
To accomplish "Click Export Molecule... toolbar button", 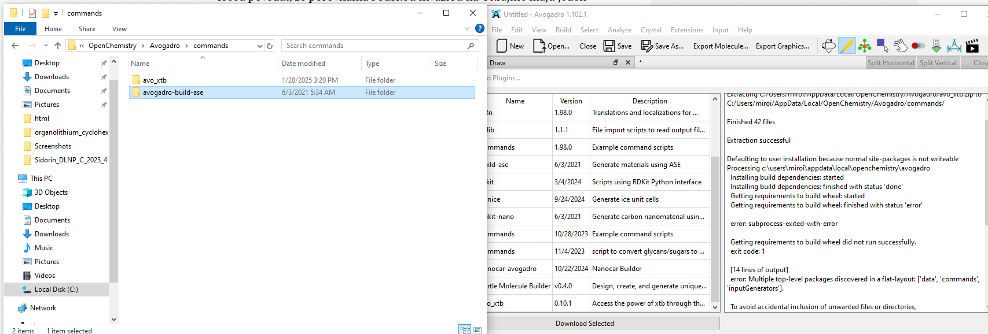I will [x=721, y=46].
